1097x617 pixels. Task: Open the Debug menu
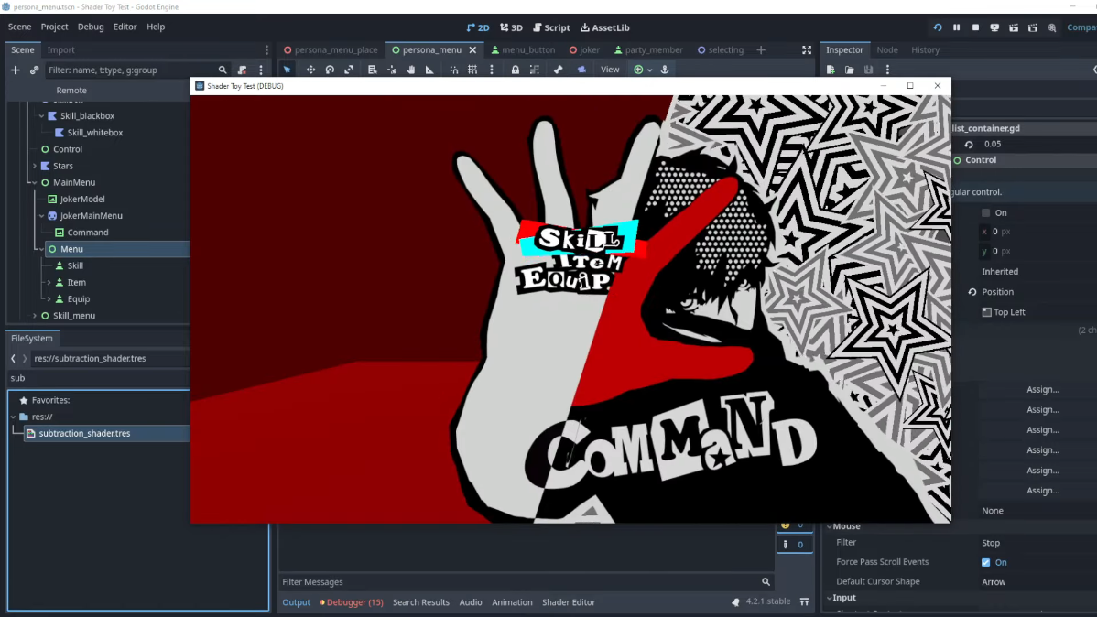coord(91,27)
